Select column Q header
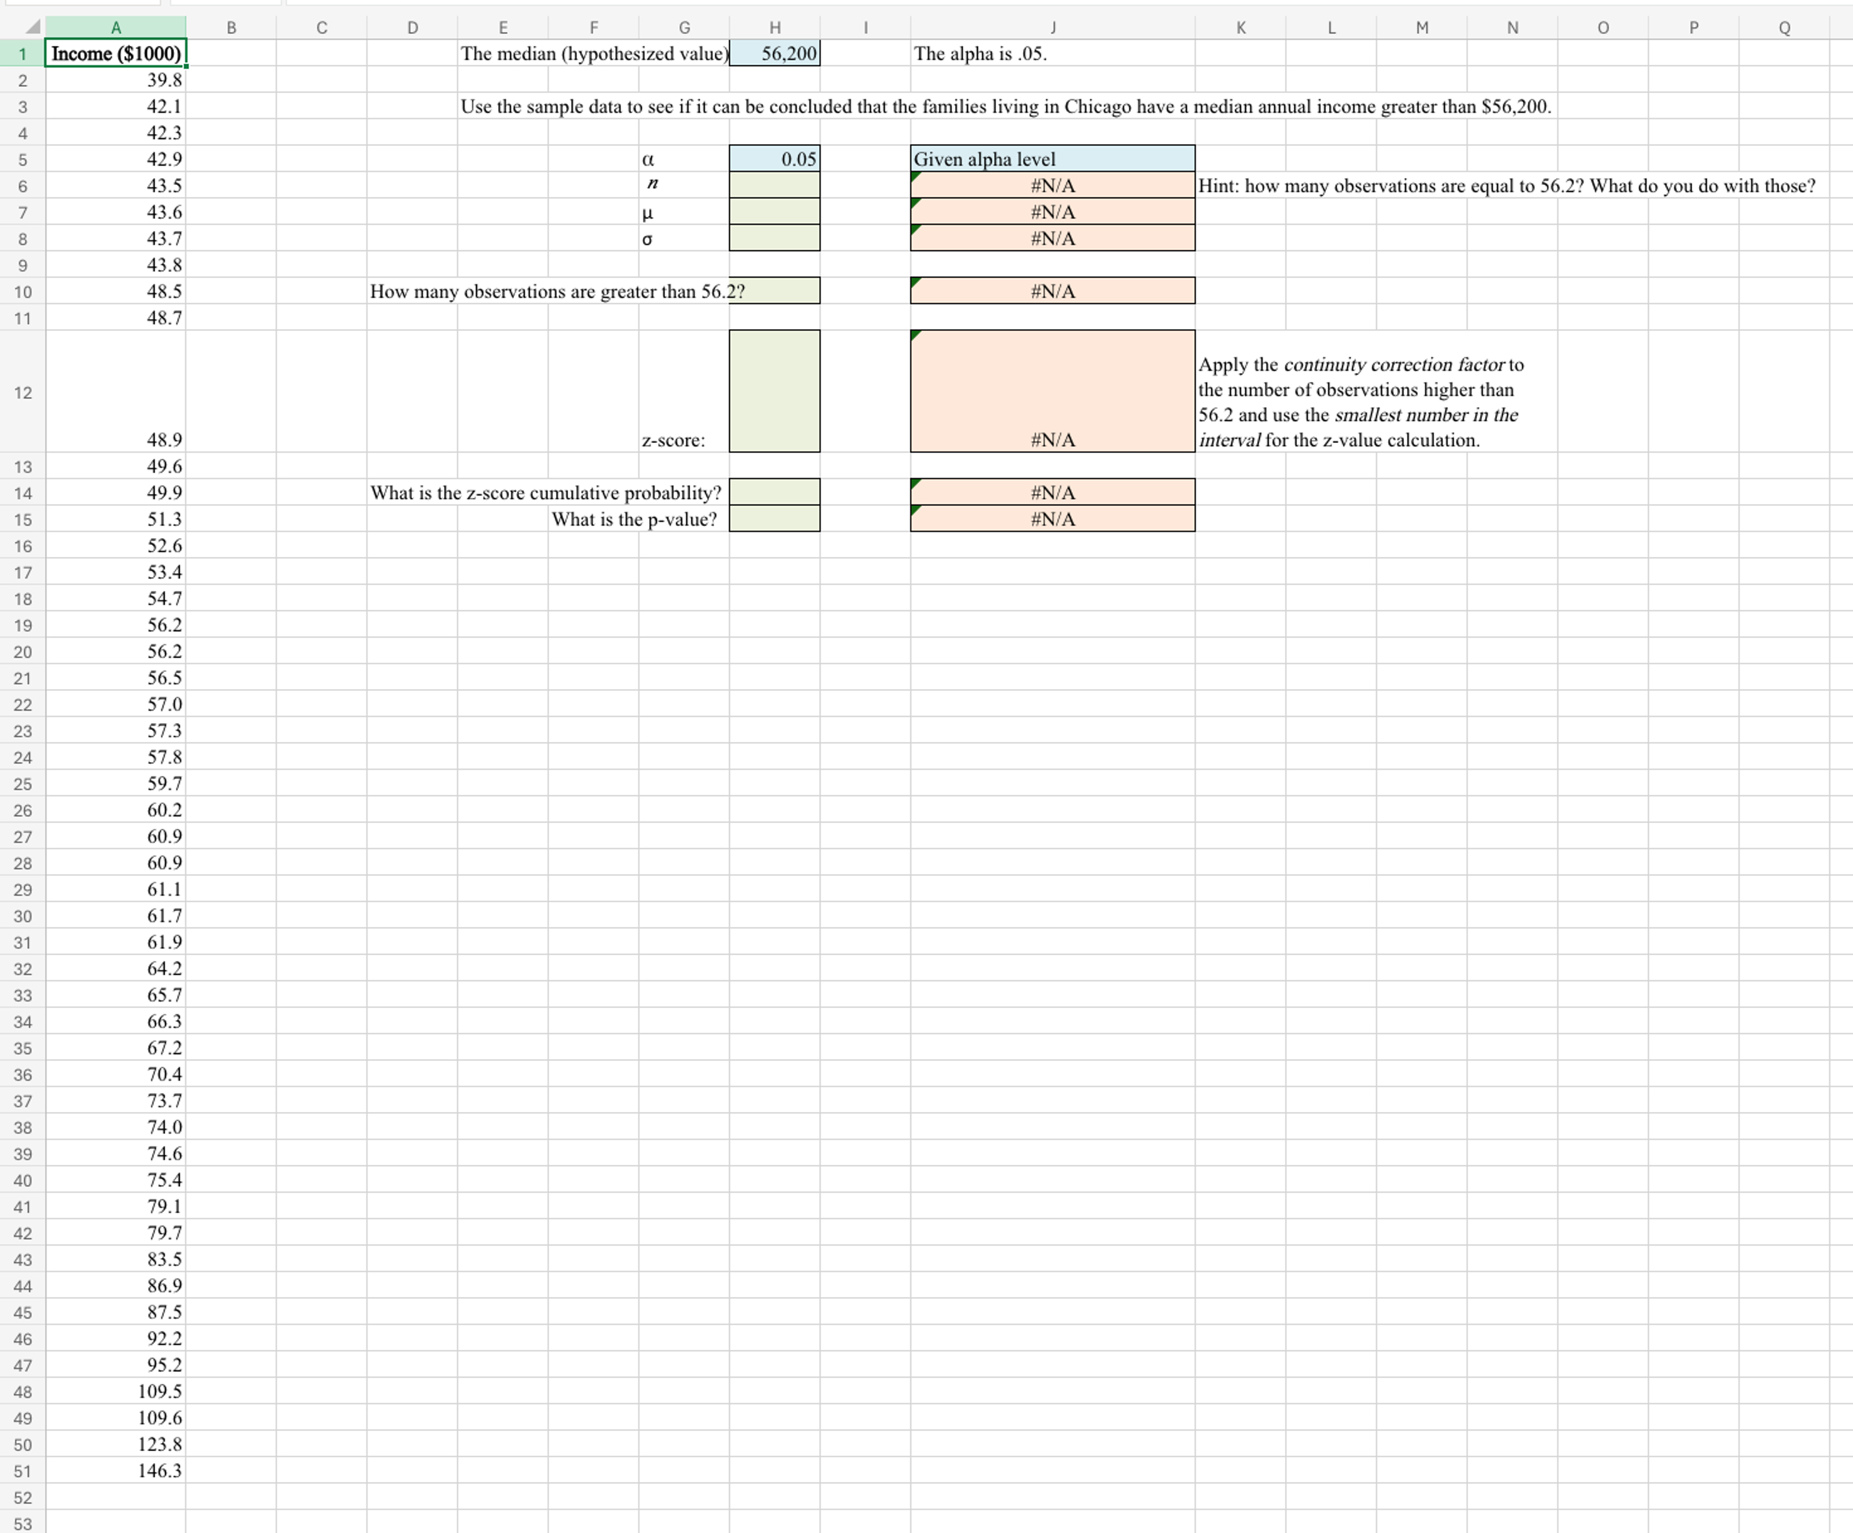The image size is (1853, 1533). 1784,27
